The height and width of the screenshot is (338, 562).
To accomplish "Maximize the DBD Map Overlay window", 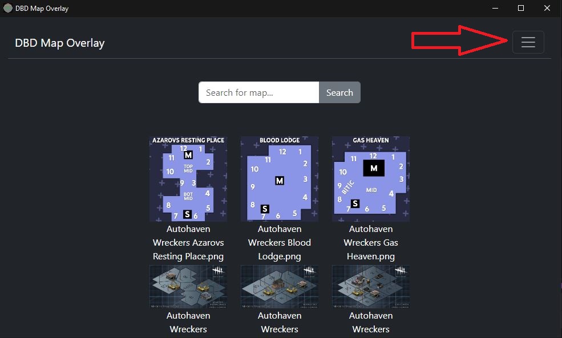I will pyautogui.click(x=521, y=8).
